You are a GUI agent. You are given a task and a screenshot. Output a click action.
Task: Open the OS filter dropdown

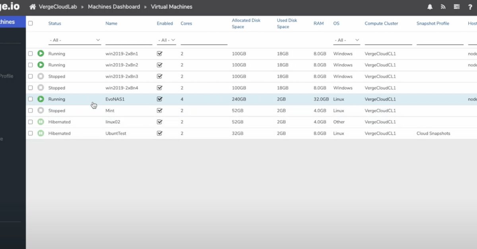[x=346, y=40]
